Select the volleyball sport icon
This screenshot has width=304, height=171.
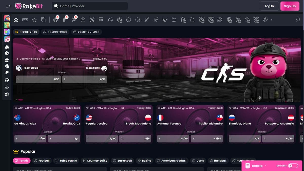point(128,20)
